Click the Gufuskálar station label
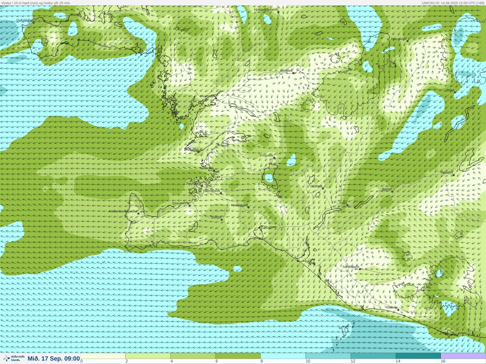 pos(24,20)
